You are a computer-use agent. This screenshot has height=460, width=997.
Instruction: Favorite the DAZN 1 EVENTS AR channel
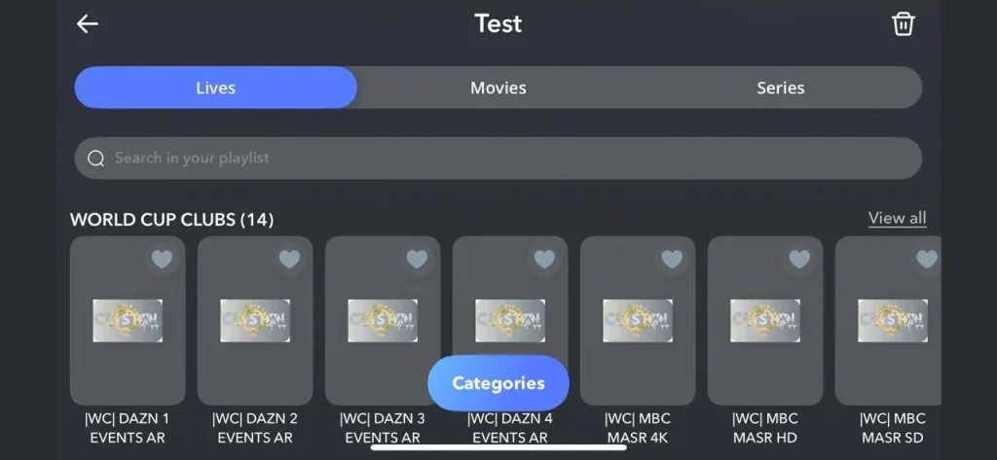tap(163, 260)
